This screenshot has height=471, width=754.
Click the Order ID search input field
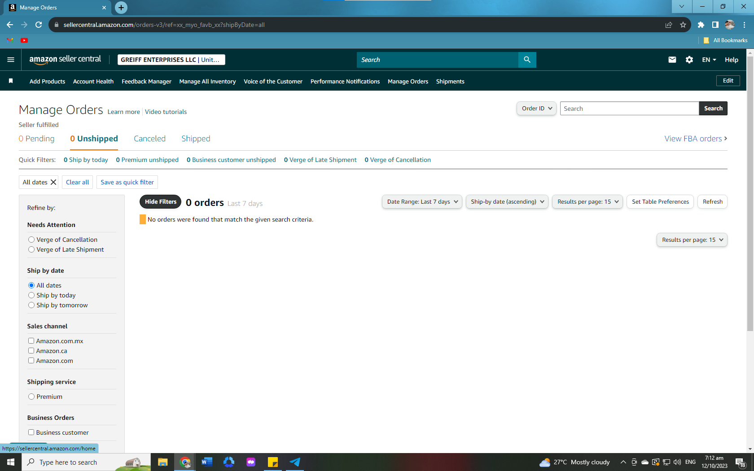click(x=629, y=109)
